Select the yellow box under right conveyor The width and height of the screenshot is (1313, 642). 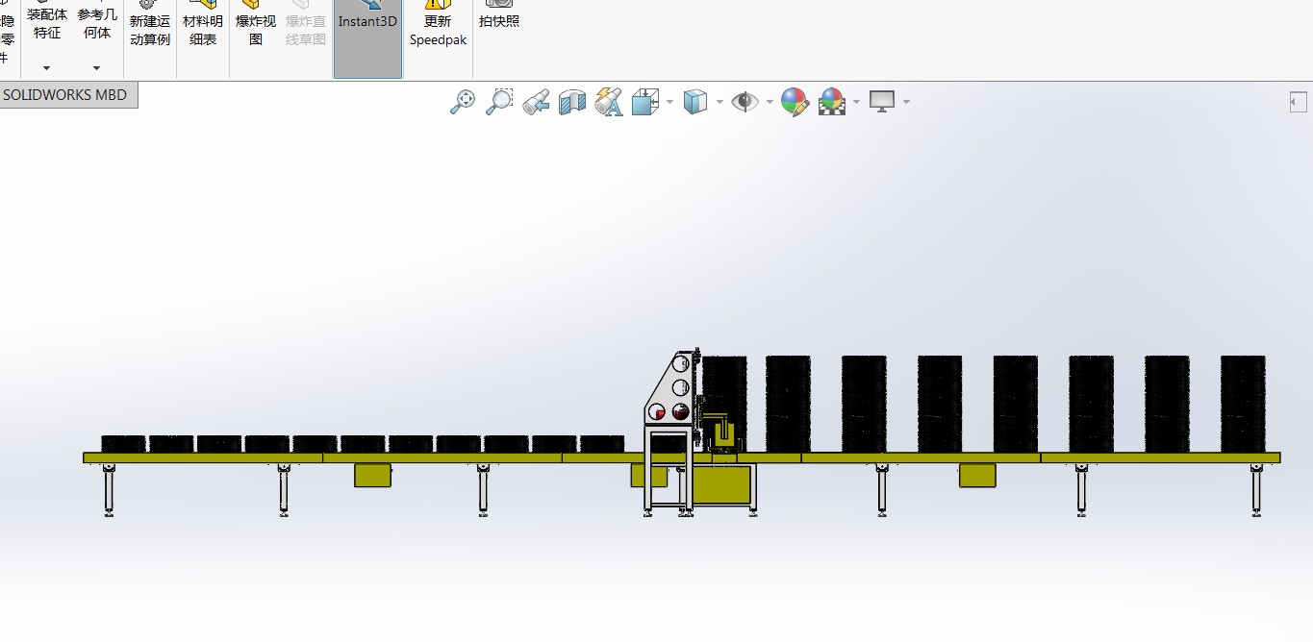point(977,475)
